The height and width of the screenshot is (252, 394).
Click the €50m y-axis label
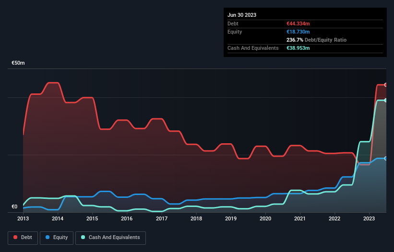pos(18,63)
